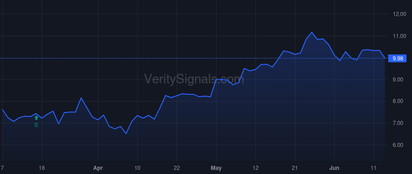Click the VeritySignals.com watermark text
The image size is (412, 174).
(194, 79)
